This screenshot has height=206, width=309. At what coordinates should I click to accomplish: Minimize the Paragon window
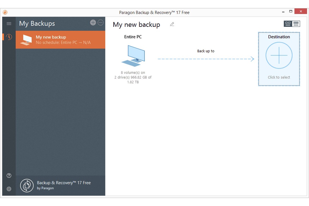tap(283, 12)
